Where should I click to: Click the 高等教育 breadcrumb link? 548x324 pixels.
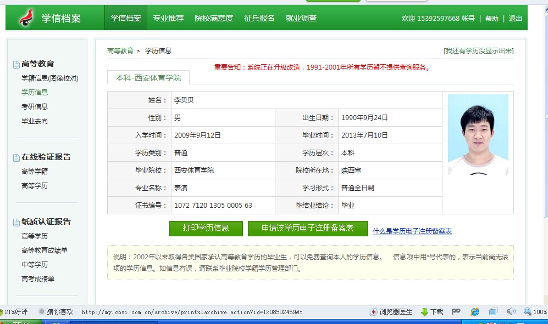(x=120, y=51)
